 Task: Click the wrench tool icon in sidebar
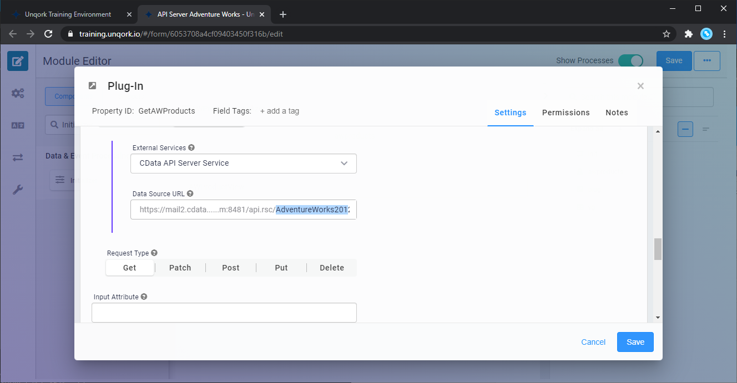pos(18,190)
